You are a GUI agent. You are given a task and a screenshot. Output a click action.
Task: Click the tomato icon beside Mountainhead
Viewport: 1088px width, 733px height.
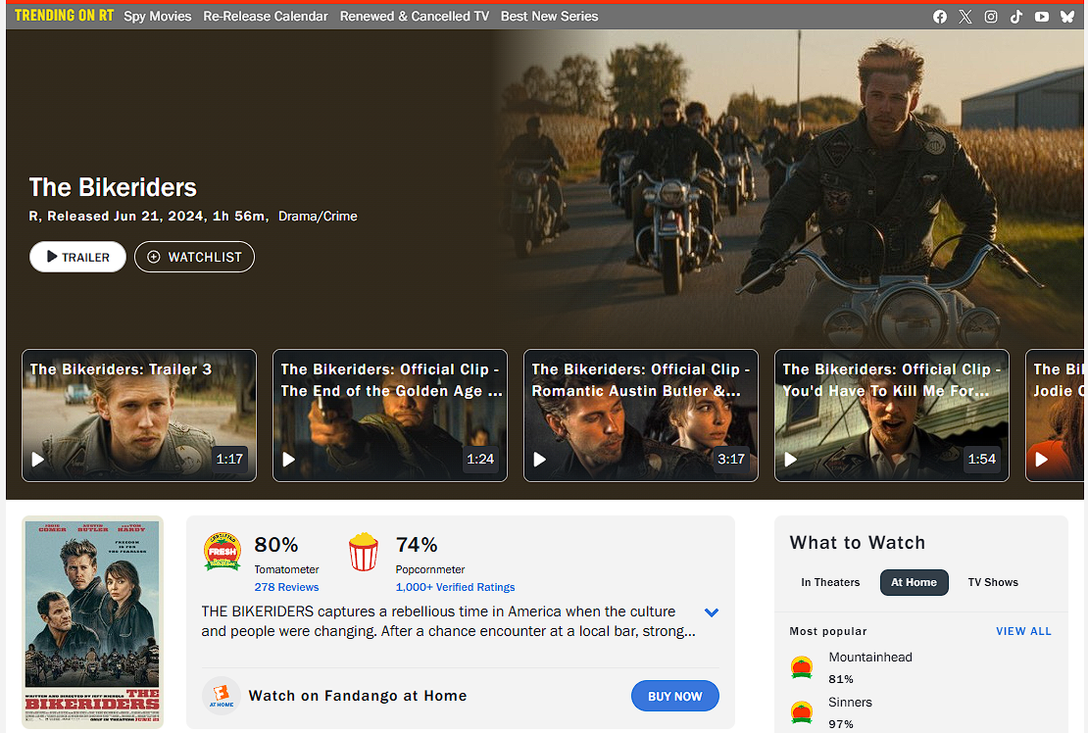click(x=802, y=667)
